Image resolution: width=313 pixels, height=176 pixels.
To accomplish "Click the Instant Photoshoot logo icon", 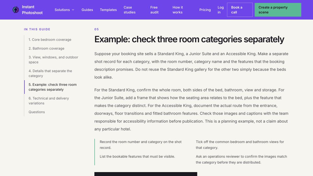I will coord(16,10).
